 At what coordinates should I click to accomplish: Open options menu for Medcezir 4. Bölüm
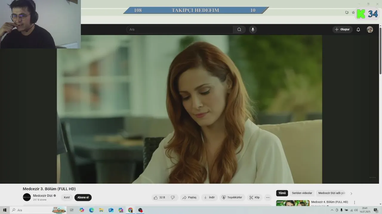pos(355,202)
